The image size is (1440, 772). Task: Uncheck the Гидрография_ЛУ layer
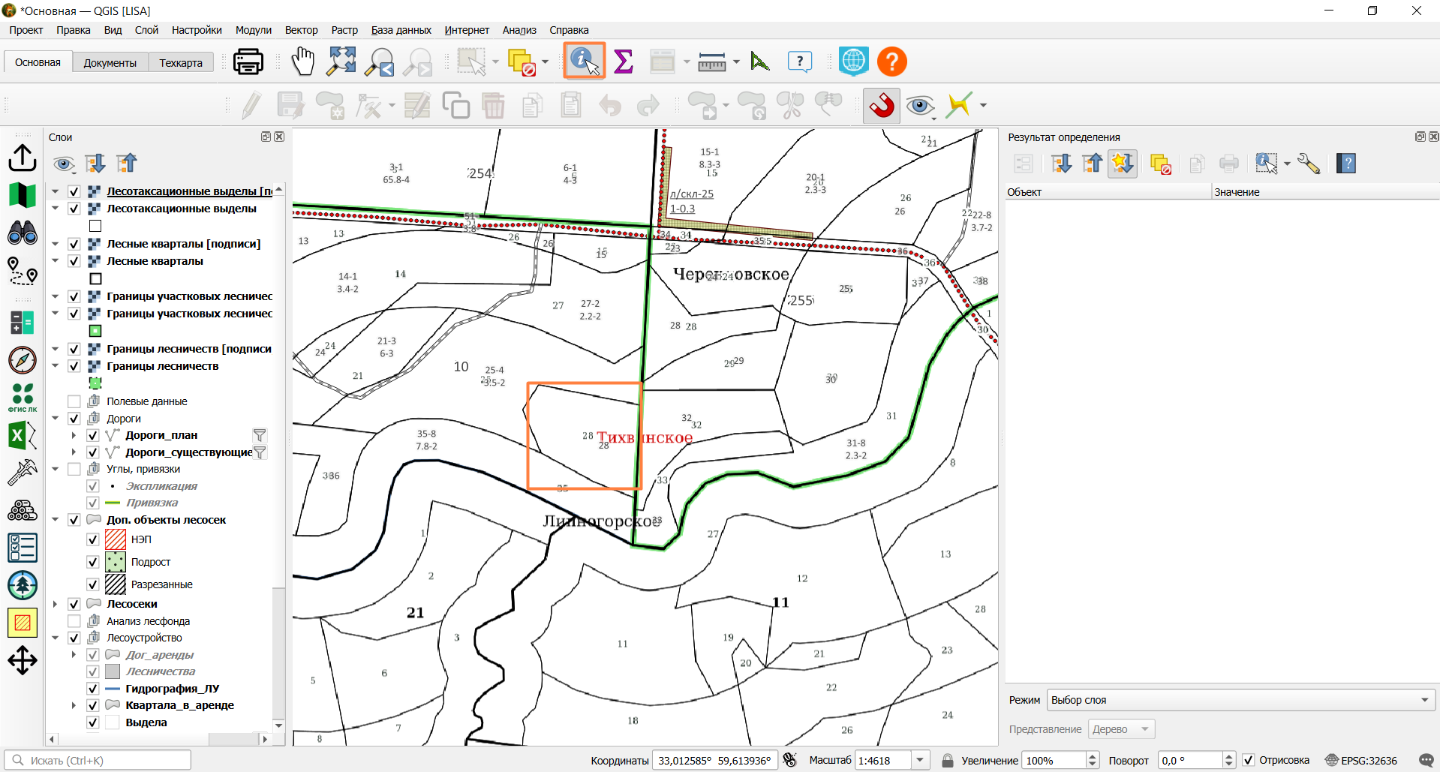coord(93,689)
